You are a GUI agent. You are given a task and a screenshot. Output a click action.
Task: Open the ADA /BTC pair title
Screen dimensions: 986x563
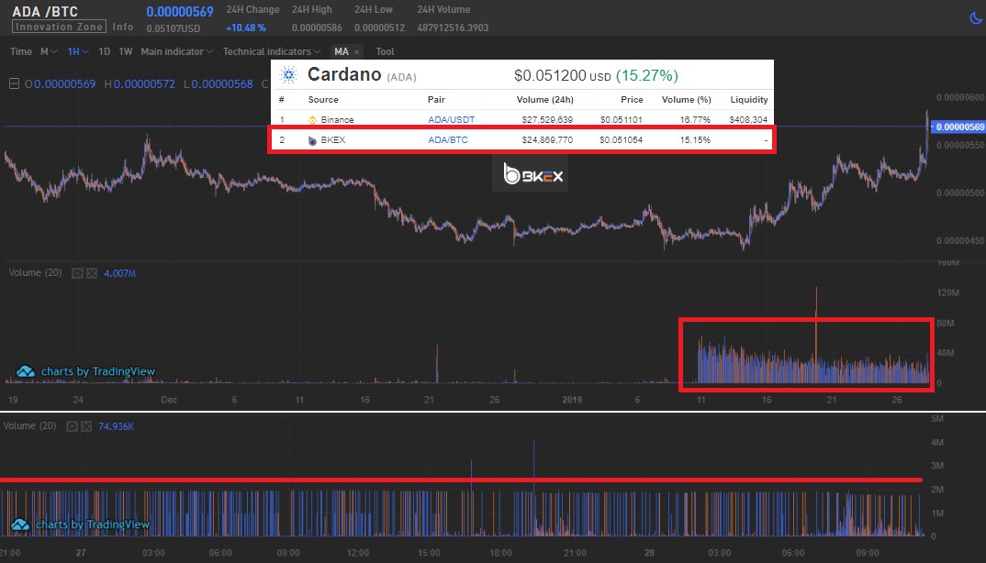tap(45, 11)
